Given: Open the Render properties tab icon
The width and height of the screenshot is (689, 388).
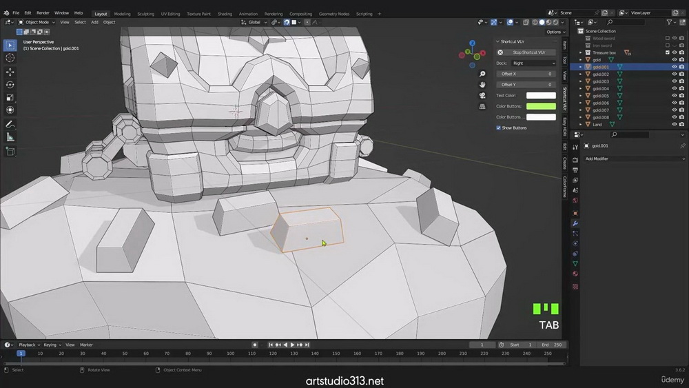Looking at the screenshot, I should click(575, 160).
